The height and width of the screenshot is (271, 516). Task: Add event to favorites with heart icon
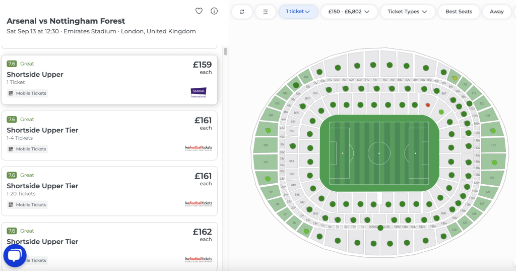pos(199,11)
